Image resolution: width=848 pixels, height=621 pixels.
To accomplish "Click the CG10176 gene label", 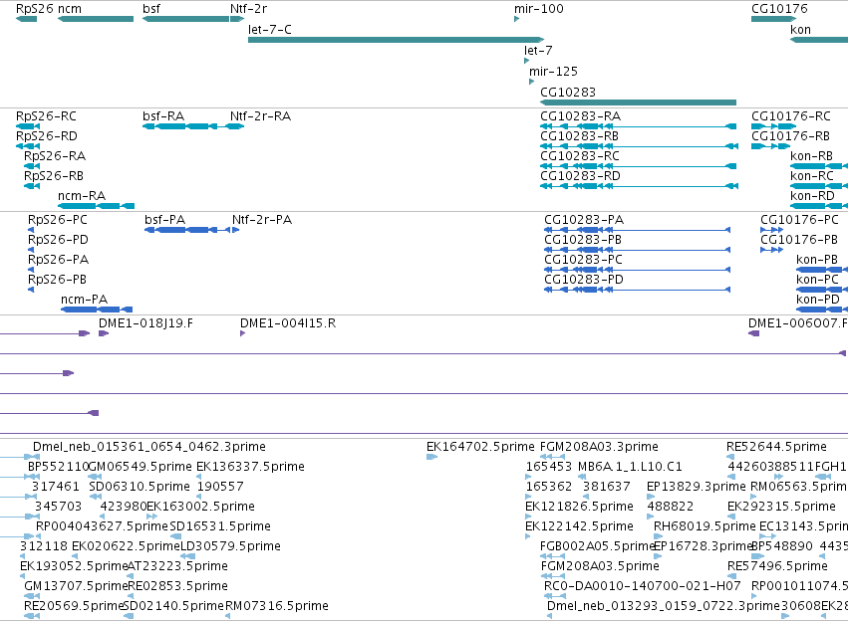I will 779,9.
